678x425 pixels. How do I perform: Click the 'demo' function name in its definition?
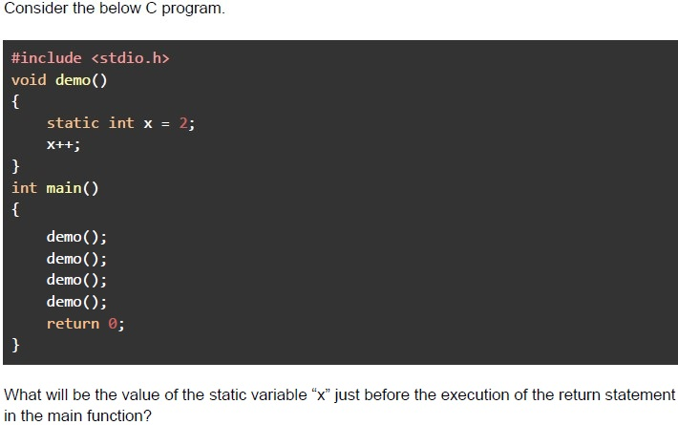73,80
